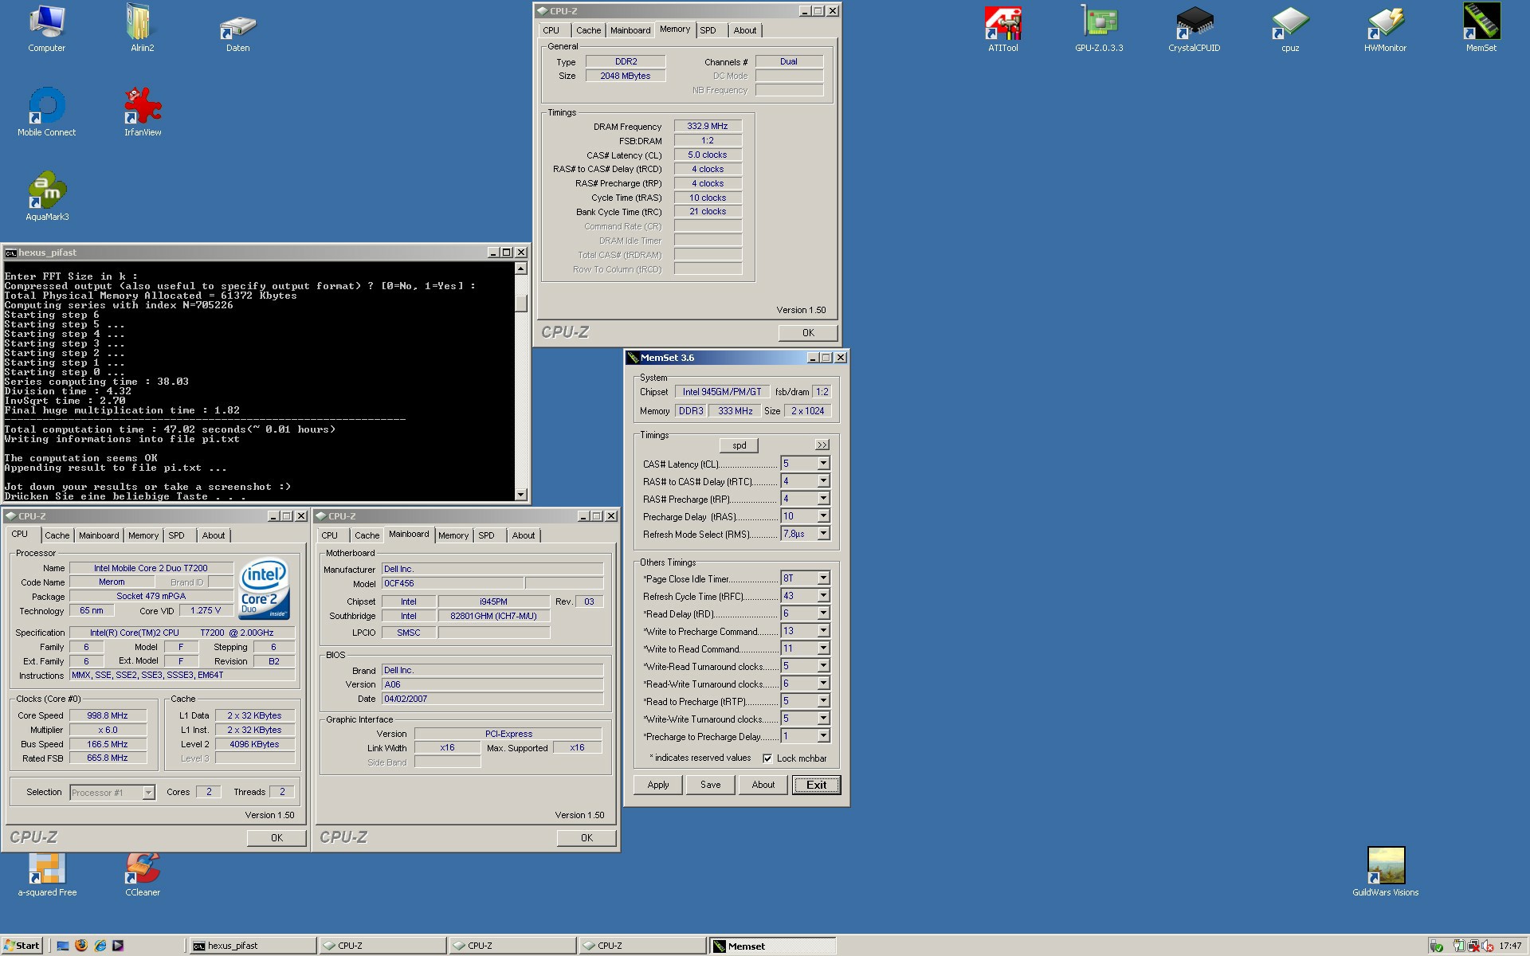Viewport: 1530px width, 956px height.
Task: Open Firefox from quick launch
Action: [x=81, y=946]
